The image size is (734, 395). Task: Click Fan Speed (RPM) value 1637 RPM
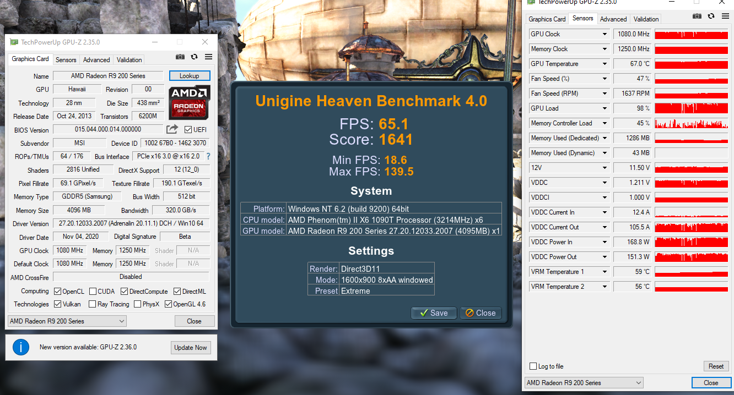tap(633, 94)
